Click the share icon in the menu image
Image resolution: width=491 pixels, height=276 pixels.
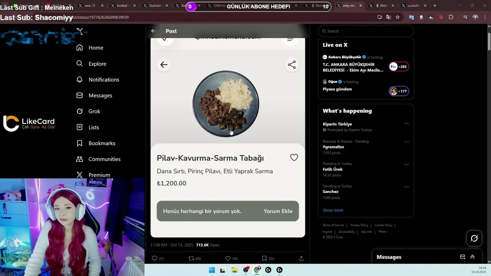click(x=292, y=65)
